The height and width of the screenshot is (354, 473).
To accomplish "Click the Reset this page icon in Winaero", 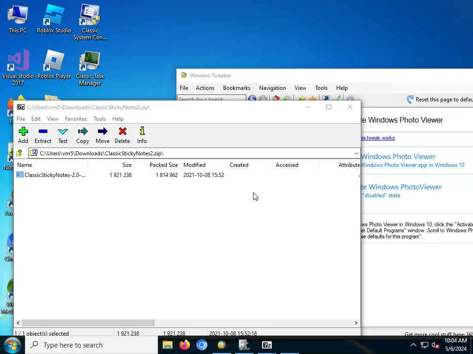I will (410, 100).
